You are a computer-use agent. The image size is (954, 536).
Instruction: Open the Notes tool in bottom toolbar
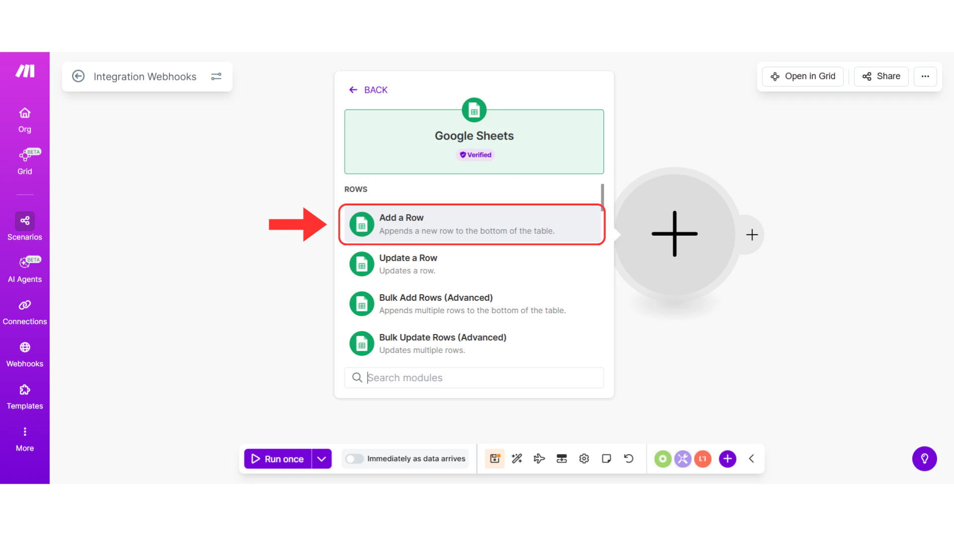606,459
